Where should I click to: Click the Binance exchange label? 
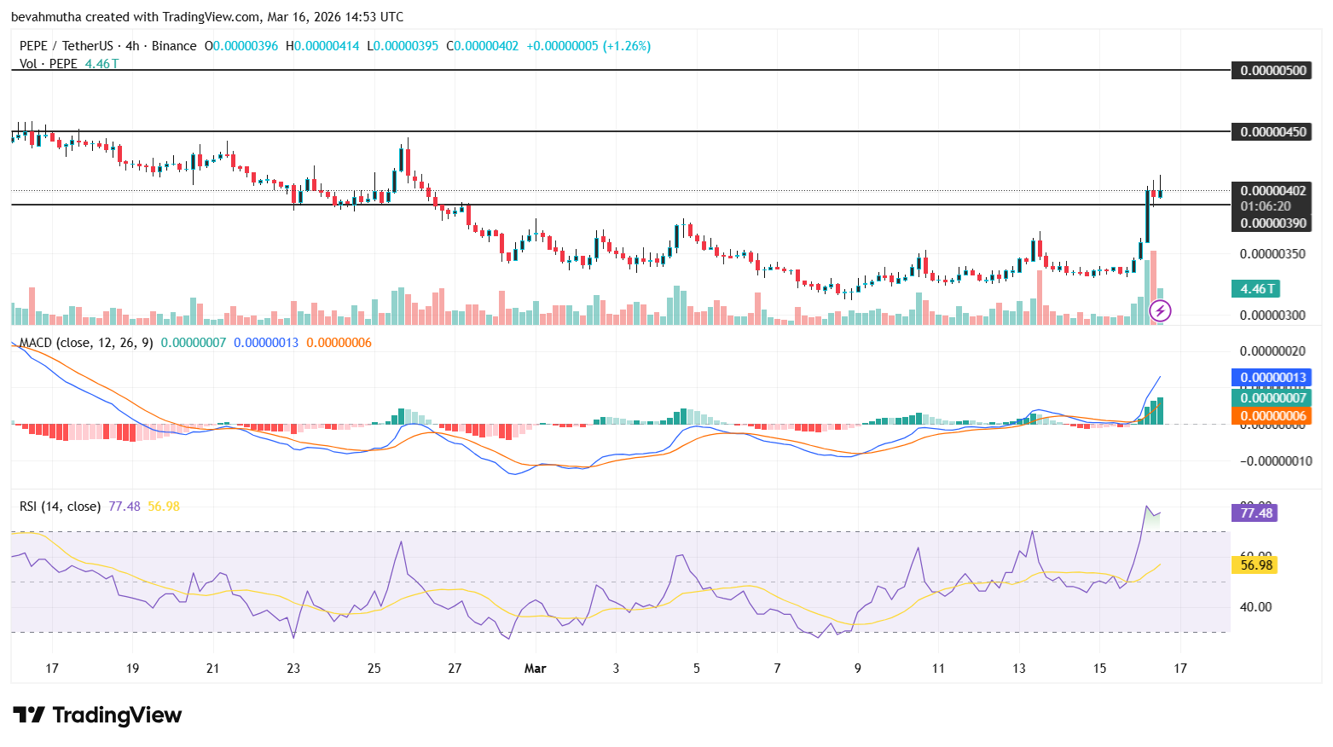[x=173, y=46]
